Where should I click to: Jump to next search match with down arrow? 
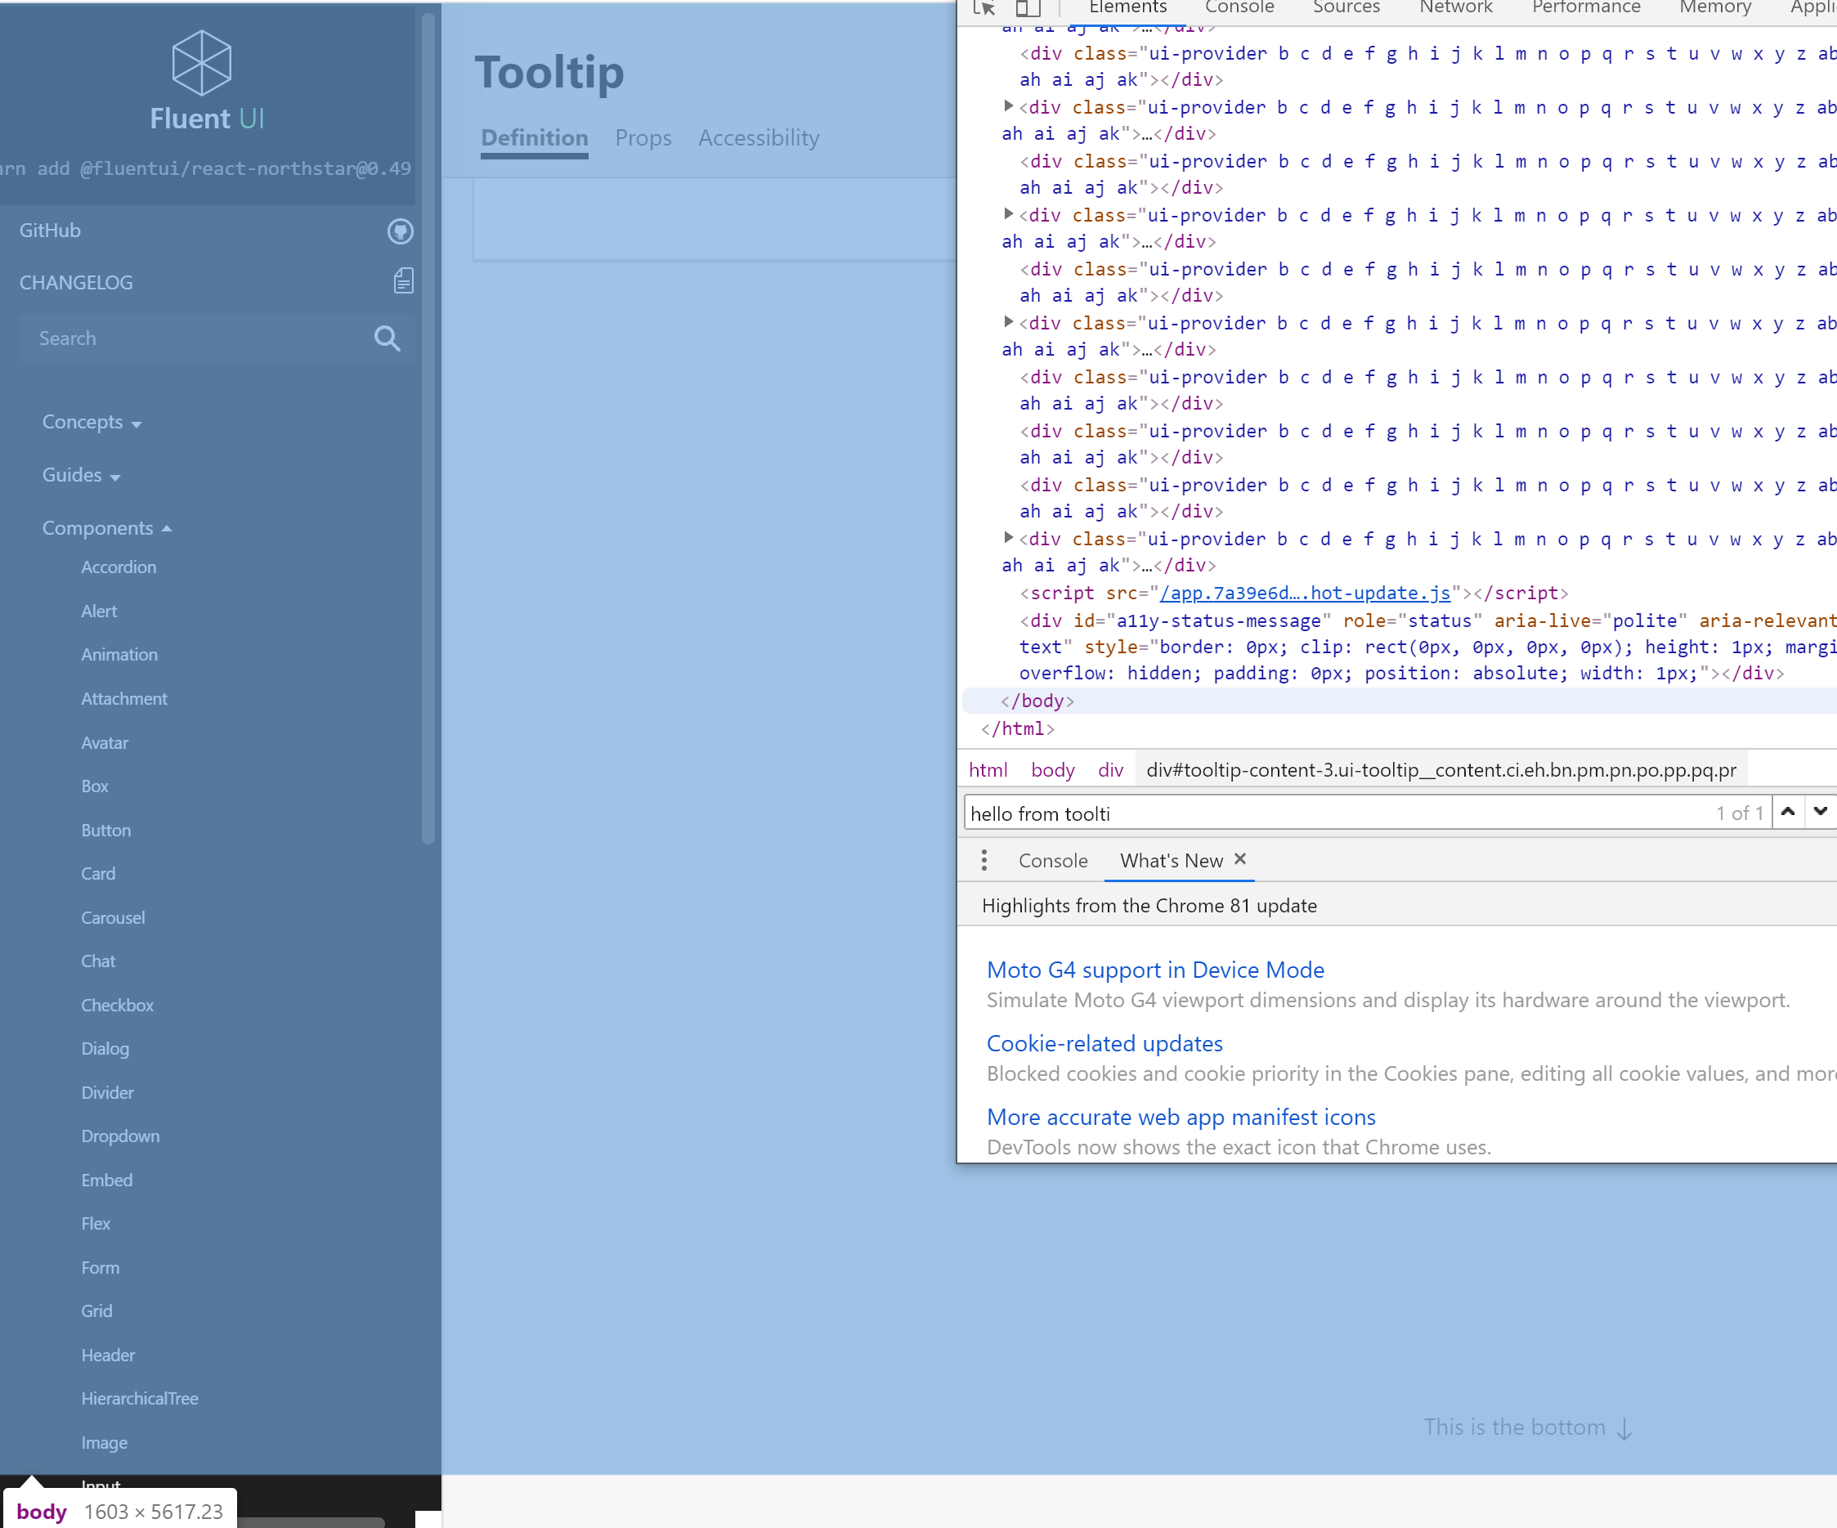(1822, 812)
